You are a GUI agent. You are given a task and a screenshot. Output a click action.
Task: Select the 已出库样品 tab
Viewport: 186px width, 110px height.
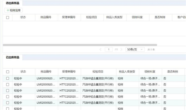tap(13, 57)
